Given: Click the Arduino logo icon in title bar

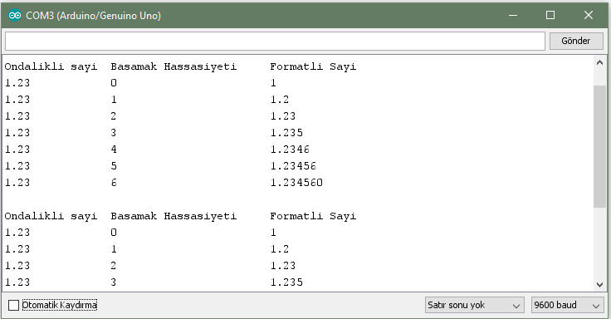Looking at the screenshot, I should click(x=14, y=15).
